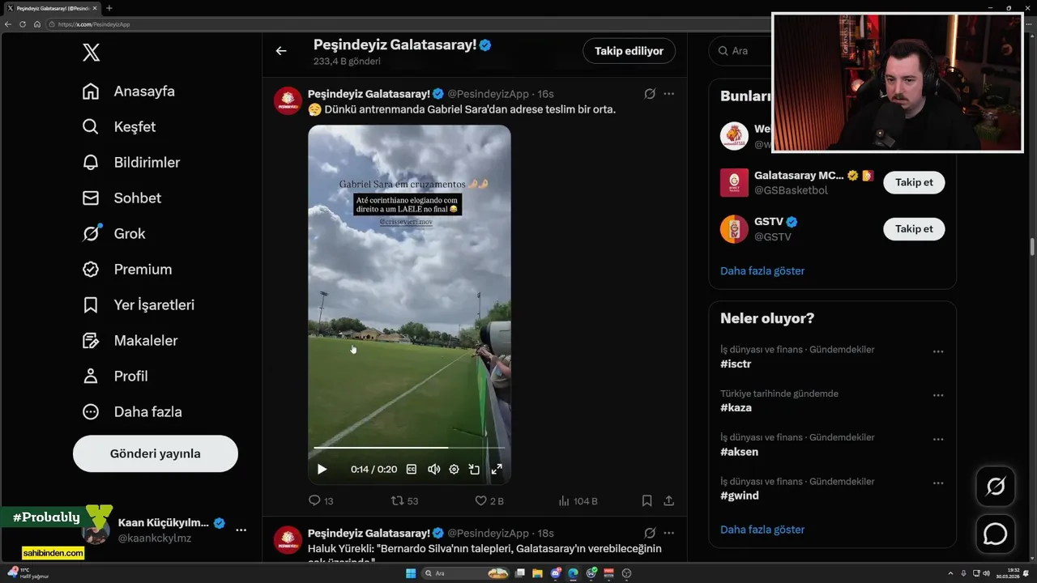Open Profil page
The width and height of the screenshot is (1037, 583).
click(115, 377)
